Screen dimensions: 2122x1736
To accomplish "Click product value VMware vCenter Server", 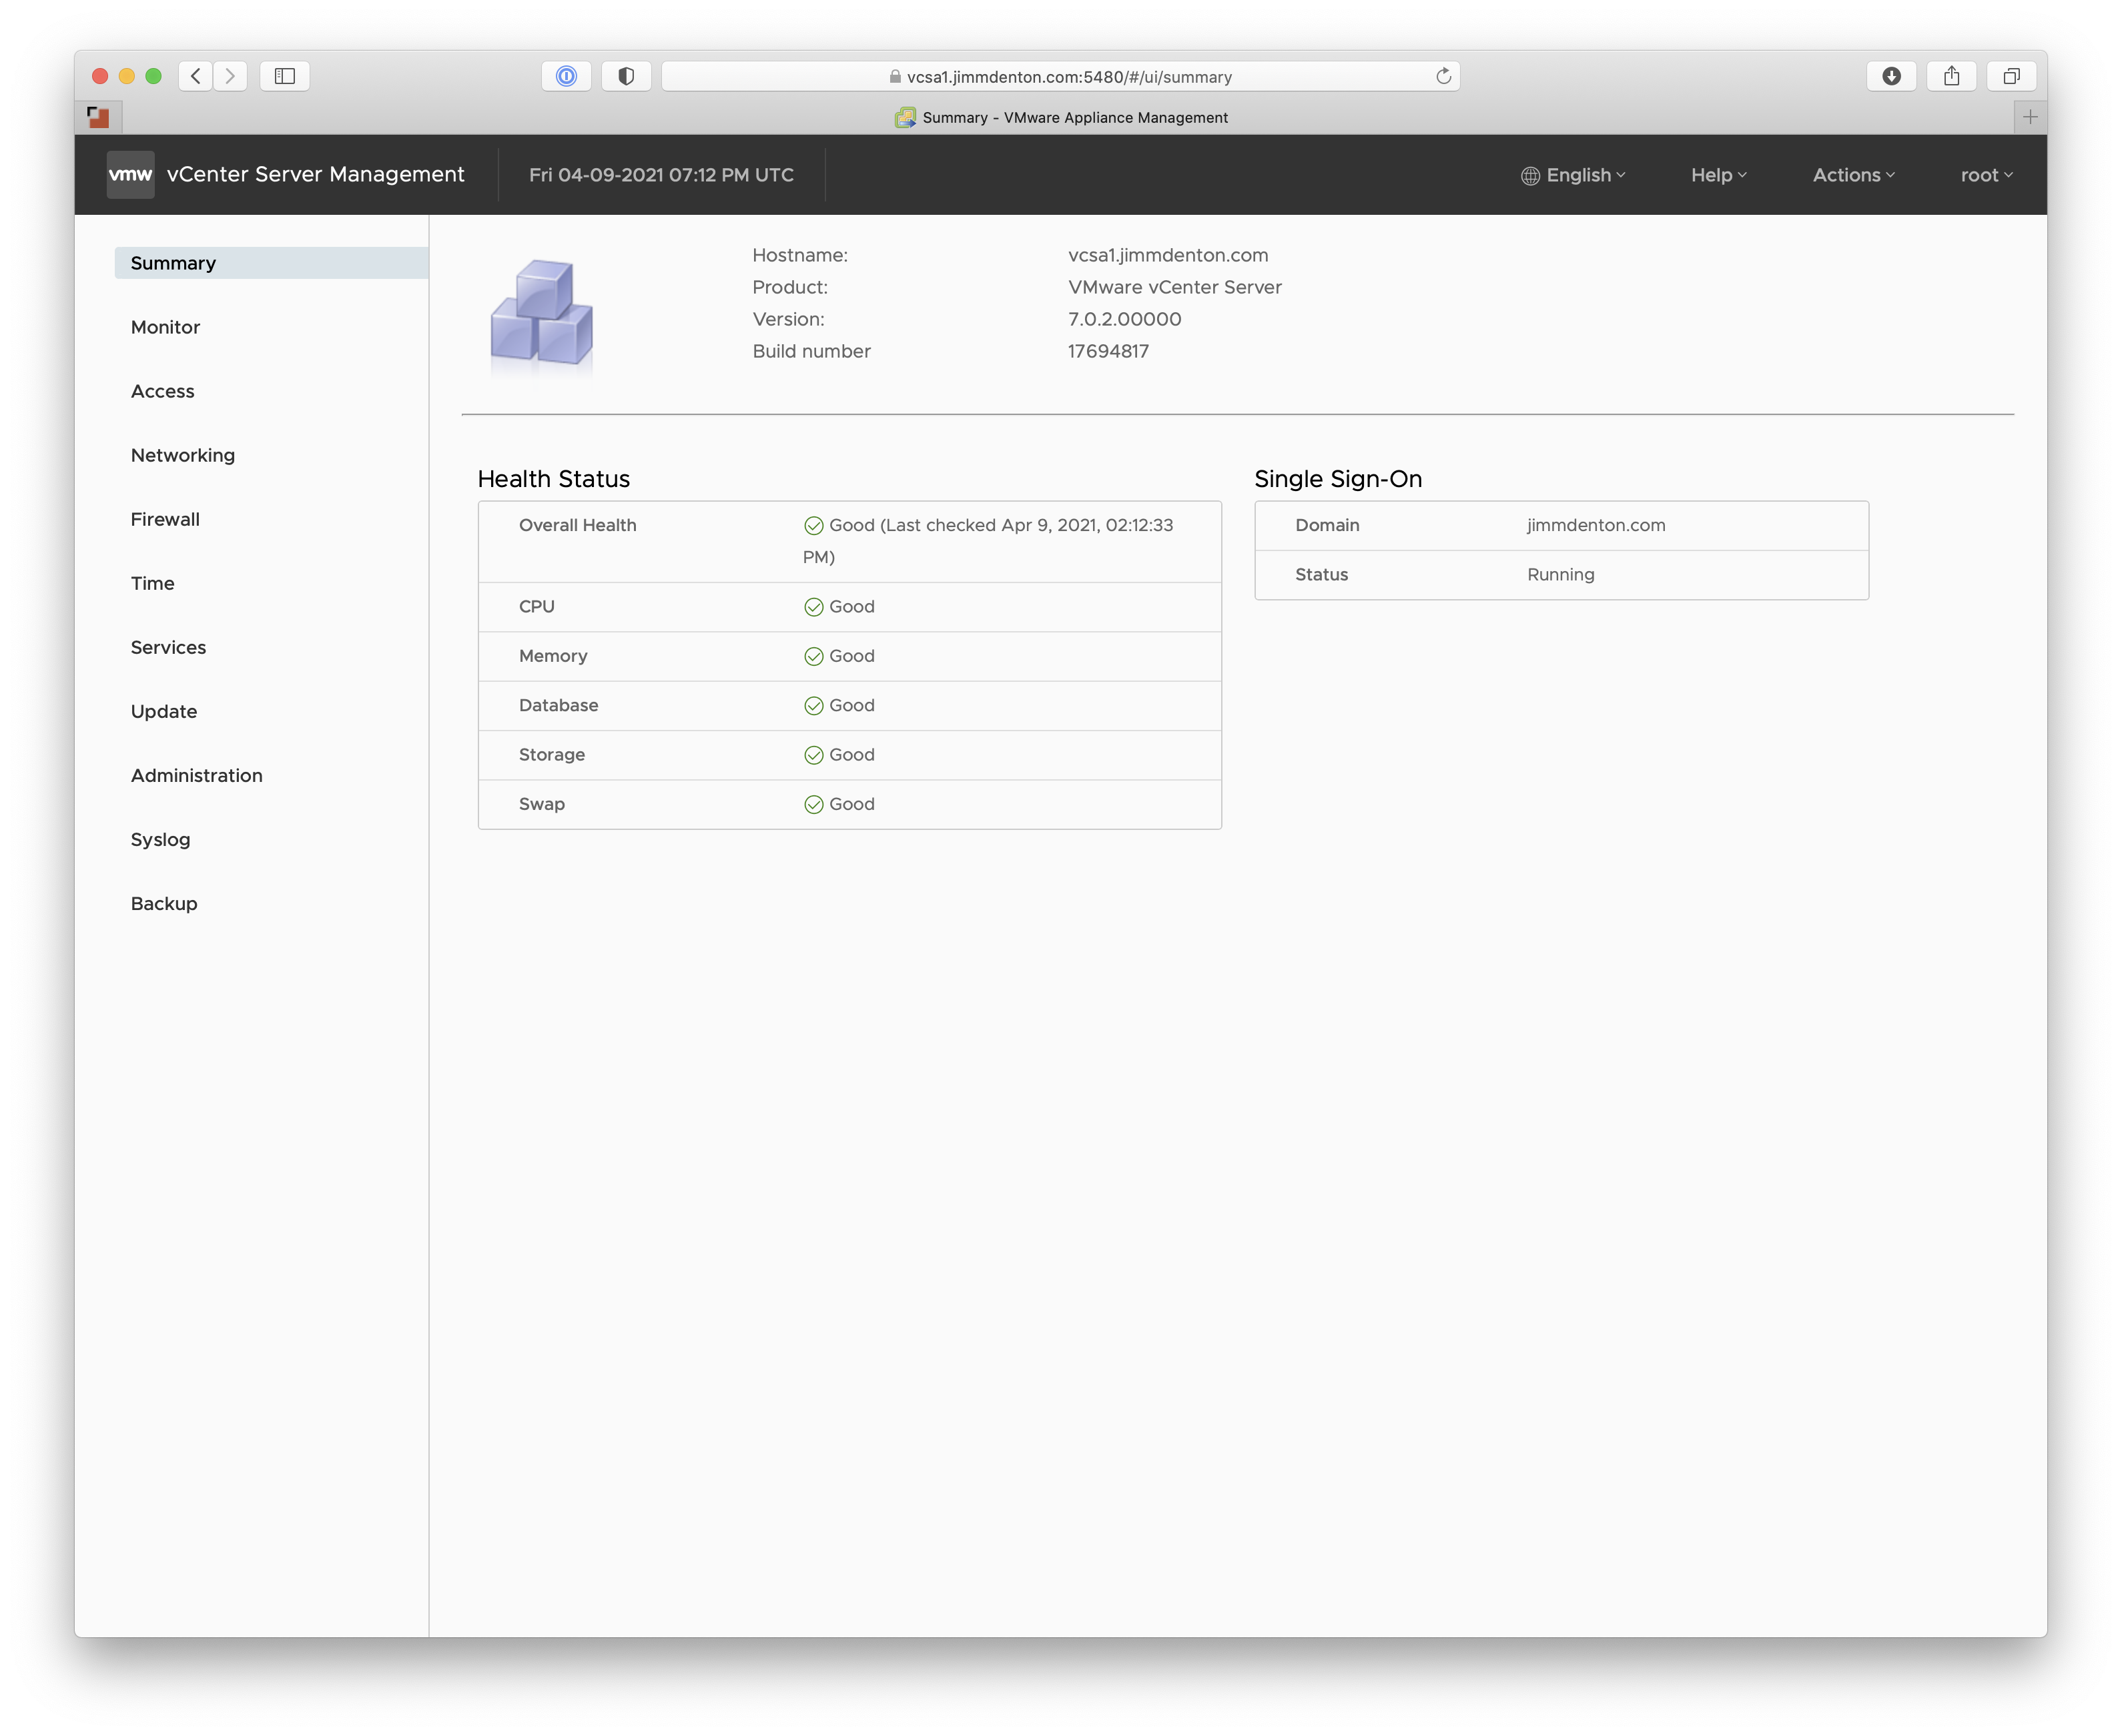I will coord(1174,287).
